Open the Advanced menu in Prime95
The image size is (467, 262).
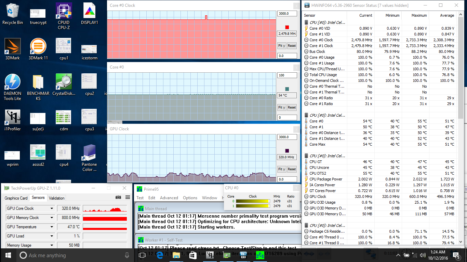click(x=169, y=198)
